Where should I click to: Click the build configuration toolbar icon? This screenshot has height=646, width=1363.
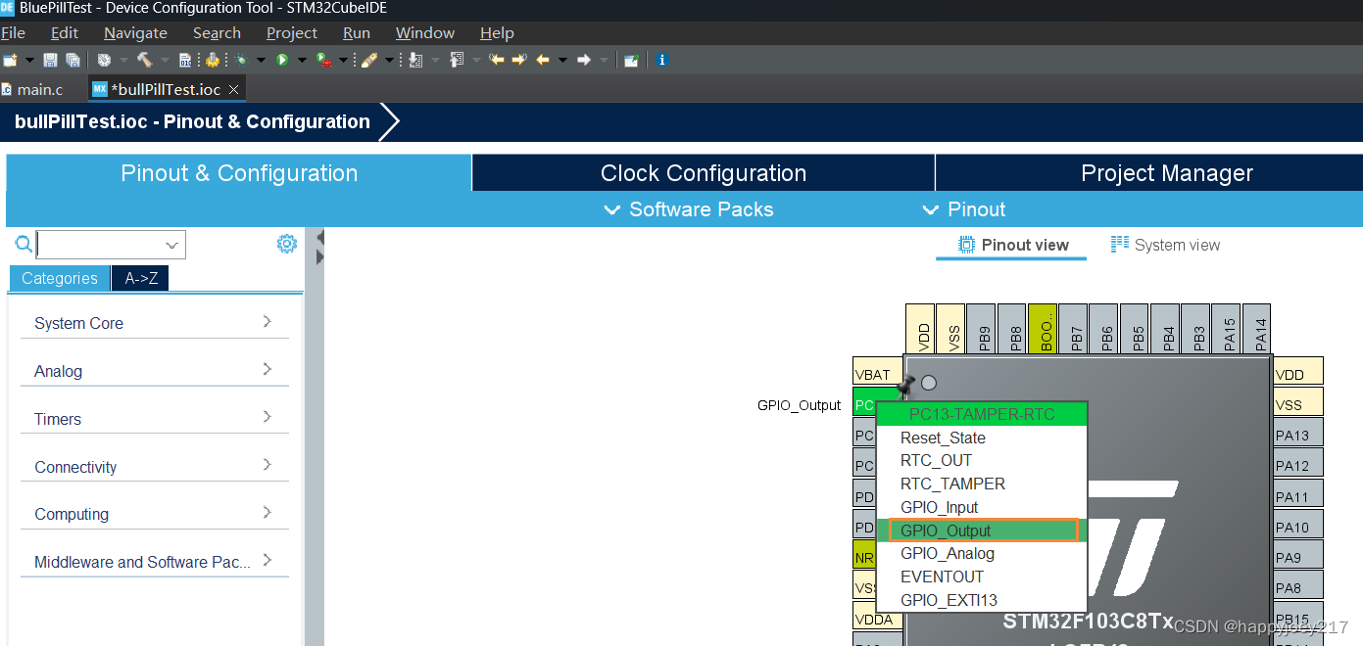click(103, 60)
